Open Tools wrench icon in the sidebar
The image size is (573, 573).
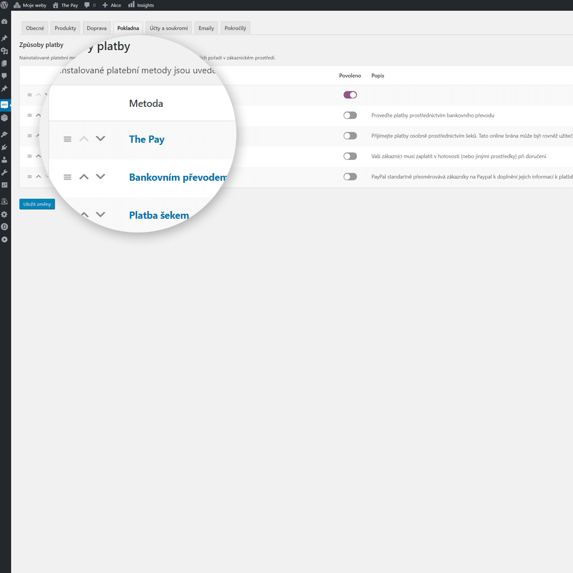(4, 172)
